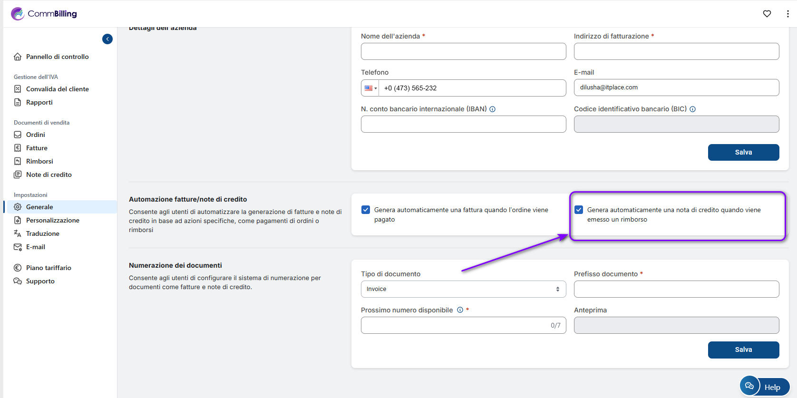Select Personalizzazione settings item

click(x=52, y=220)
